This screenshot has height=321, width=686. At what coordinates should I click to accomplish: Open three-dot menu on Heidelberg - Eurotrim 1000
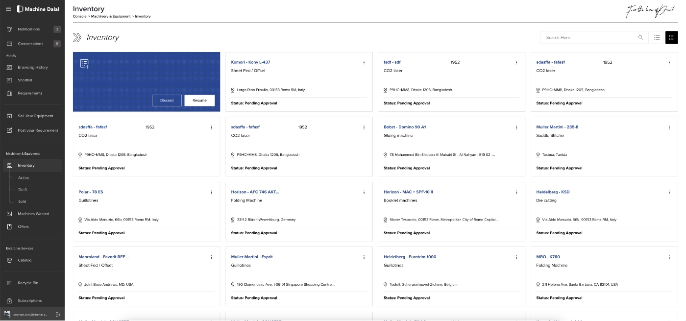pos(516,257)
